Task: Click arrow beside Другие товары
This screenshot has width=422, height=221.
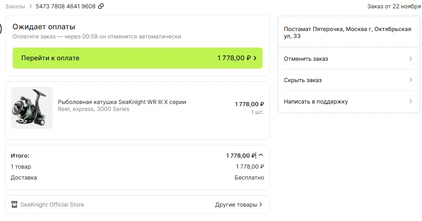Action: [x=260, y=204]
